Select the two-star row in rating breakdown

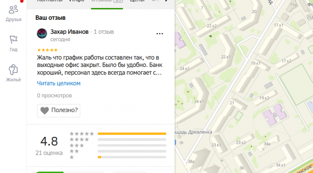pos(118,151)
